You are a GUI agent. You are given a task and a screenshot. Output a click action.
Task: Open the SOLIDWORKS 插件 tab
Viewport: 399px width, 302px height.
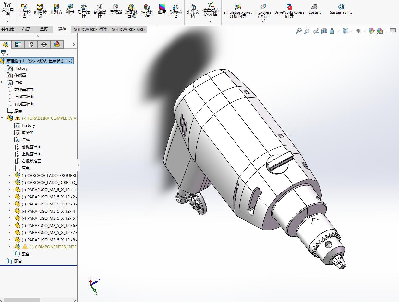point(90,29)
